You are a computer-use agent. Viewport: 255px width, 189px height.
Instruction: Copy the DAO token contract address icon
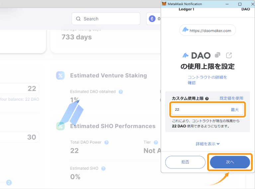217,55
